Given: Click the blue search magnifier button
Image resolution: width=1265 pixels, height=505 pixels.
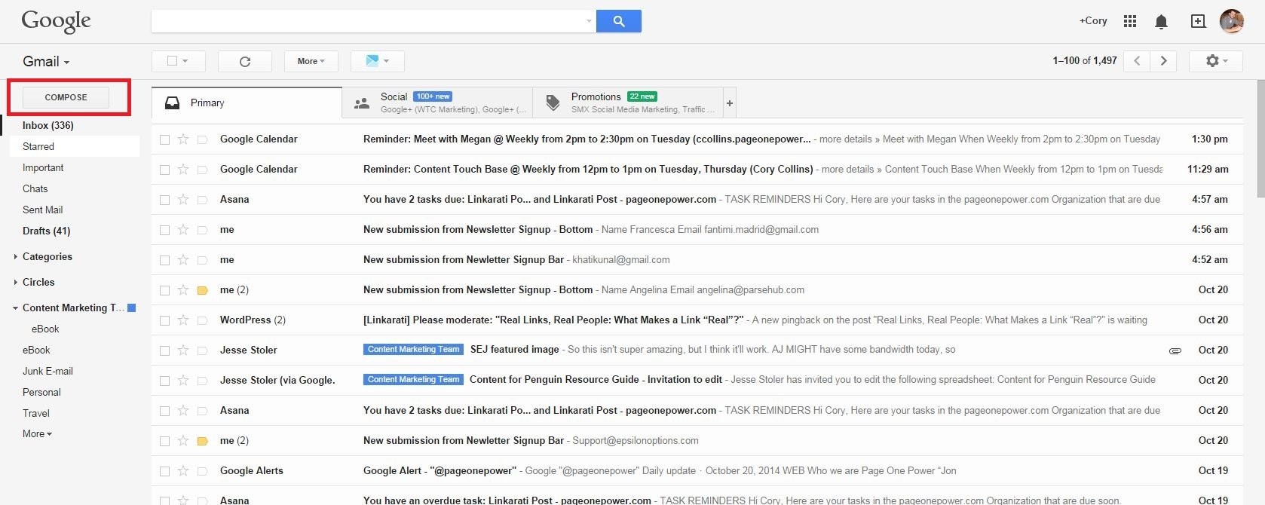Looking at the screenshot, I should click(x=618, y=21).
